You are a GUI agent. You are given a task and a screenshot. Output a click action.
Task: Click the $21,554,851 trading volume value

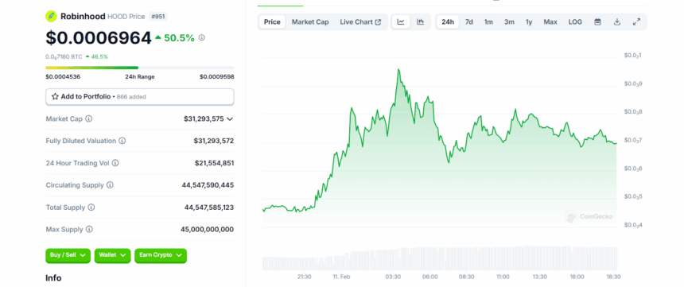(214, 163)
